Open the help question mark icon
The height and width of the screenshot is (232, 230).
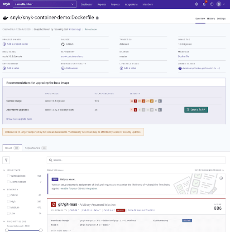point(212,4)
